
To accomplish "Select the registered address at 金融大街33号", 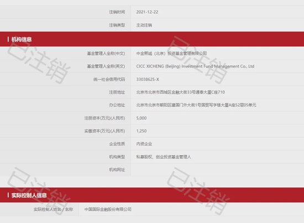I will tap(181, 92).
